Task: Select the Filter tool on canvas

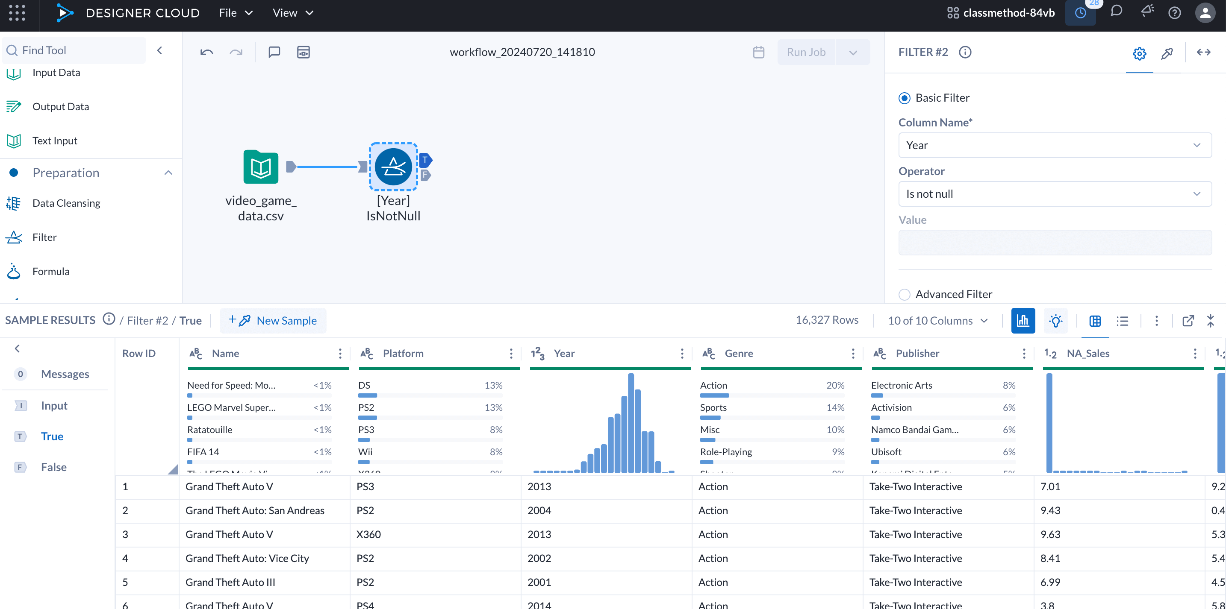Action: [393, 167]
